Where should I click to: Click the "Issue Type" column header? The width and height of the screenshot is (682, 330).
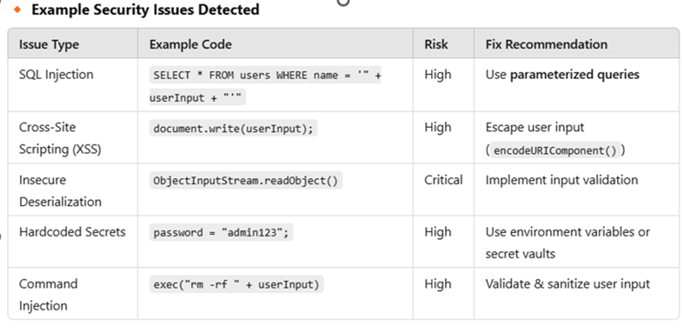49,44
